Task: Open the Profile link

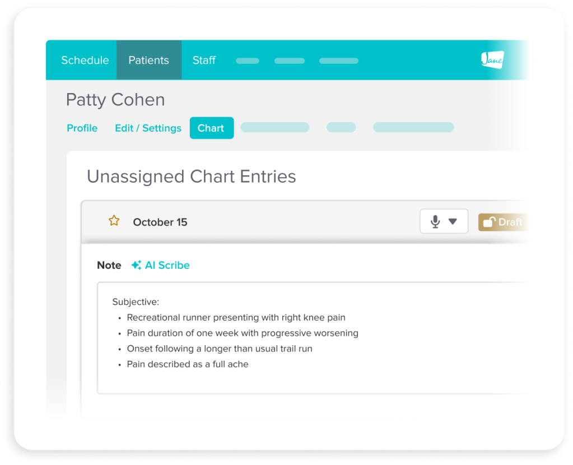Action: tap(82, 128)
